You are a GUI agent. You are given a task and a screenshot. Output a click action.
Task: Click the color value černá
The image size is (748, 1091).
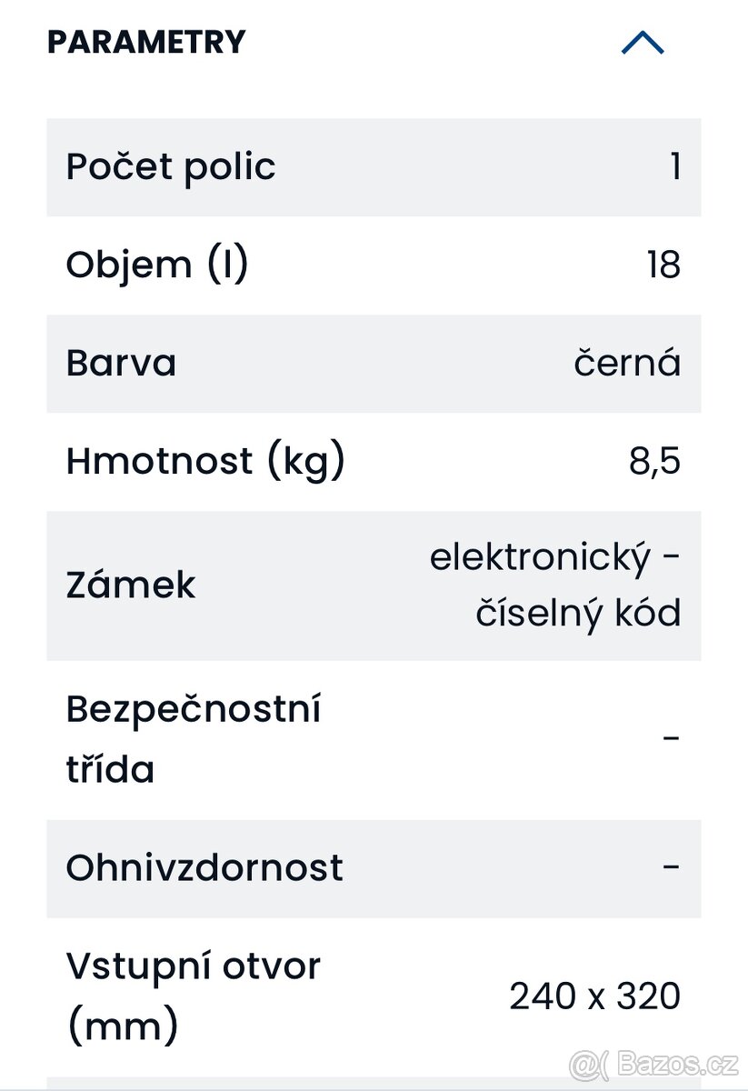coord(630,363)
